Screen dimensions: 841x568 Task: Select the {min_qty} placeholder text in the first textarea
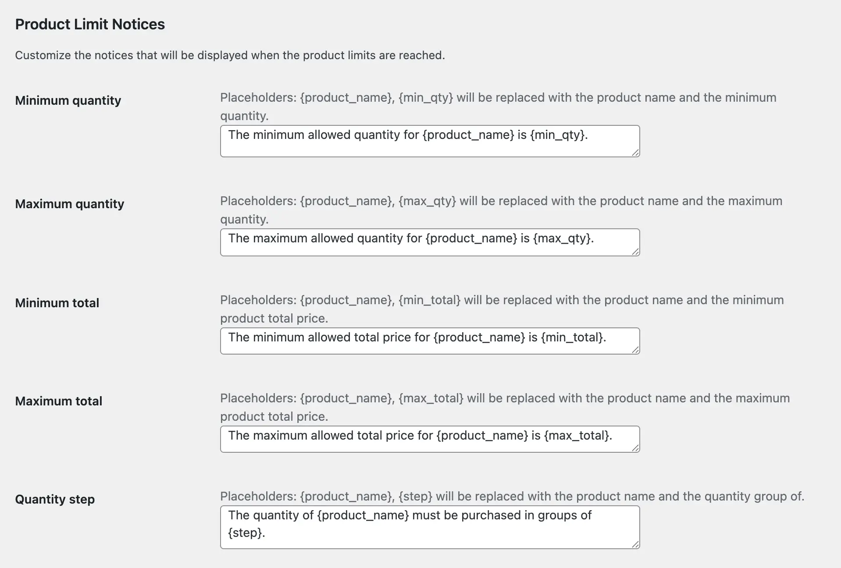coord(558,135)
